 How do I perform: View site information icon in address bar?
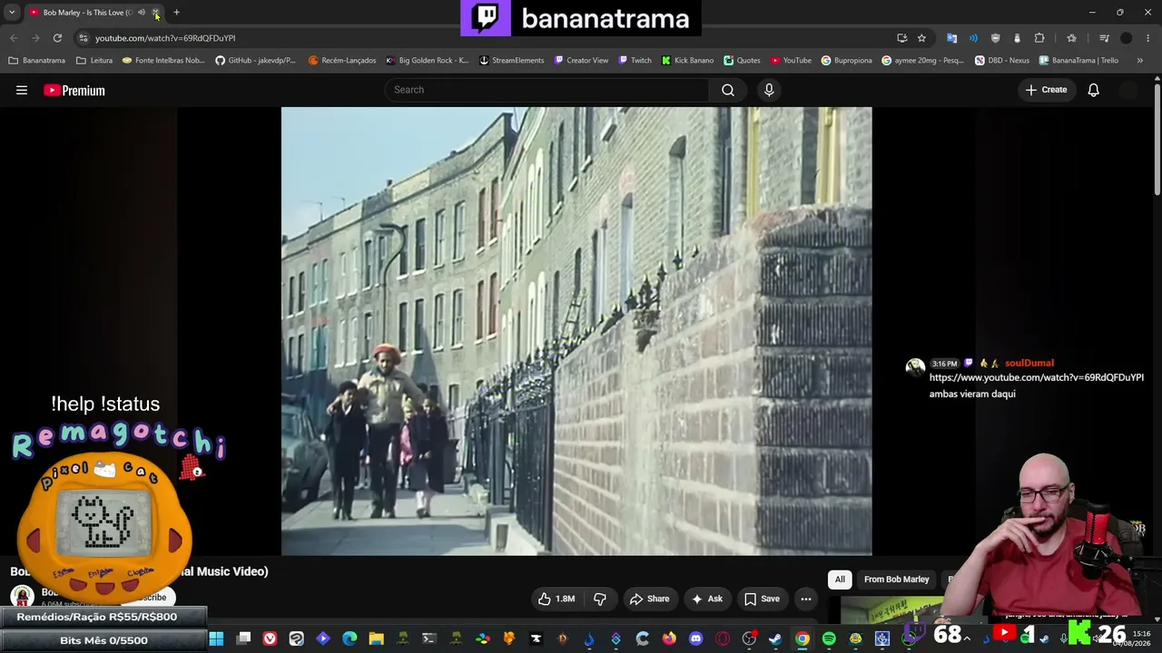(83, 38)
